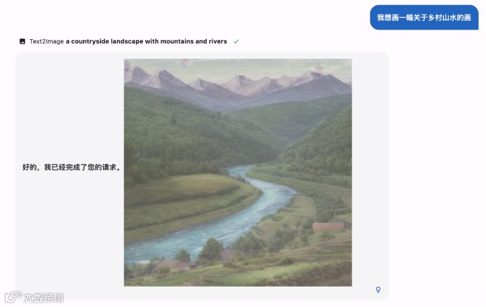
Task: Click the green checkmark after the prompt
Action: [x=236, y=41]
